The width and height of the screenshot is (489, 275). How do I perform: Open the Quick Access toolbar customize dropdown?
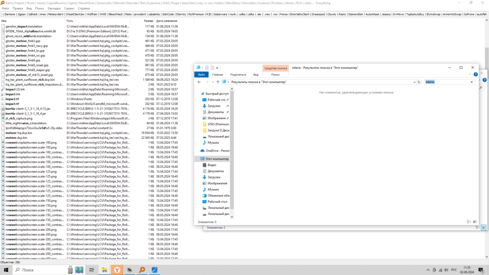(217, 68)
